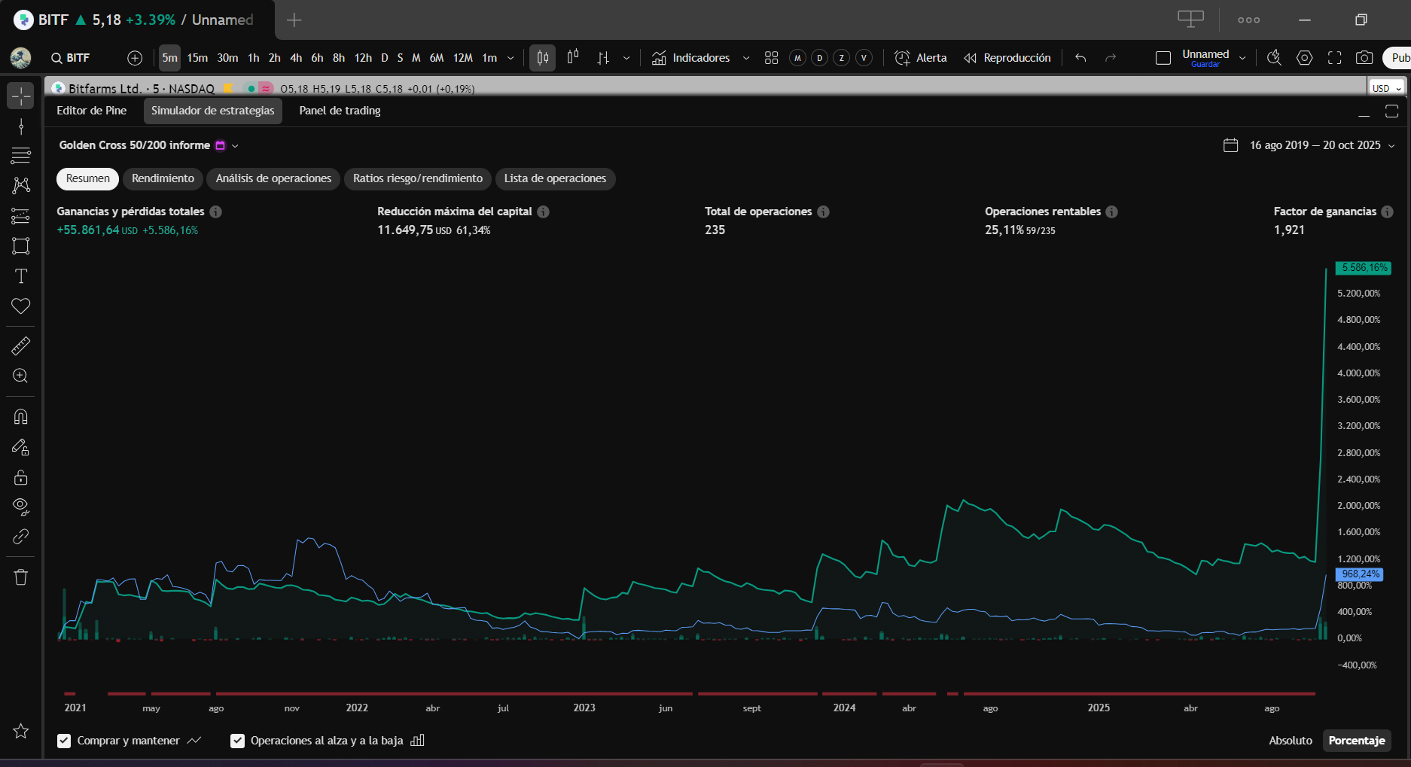The image size is (1411, 767).
Task: Take a chart snapshot with camera icon
Action: click(x=1364, y=58)
